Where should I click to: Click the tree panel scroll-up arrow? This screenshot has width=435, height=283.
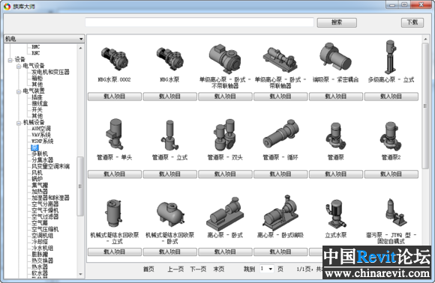coord(80,48)
